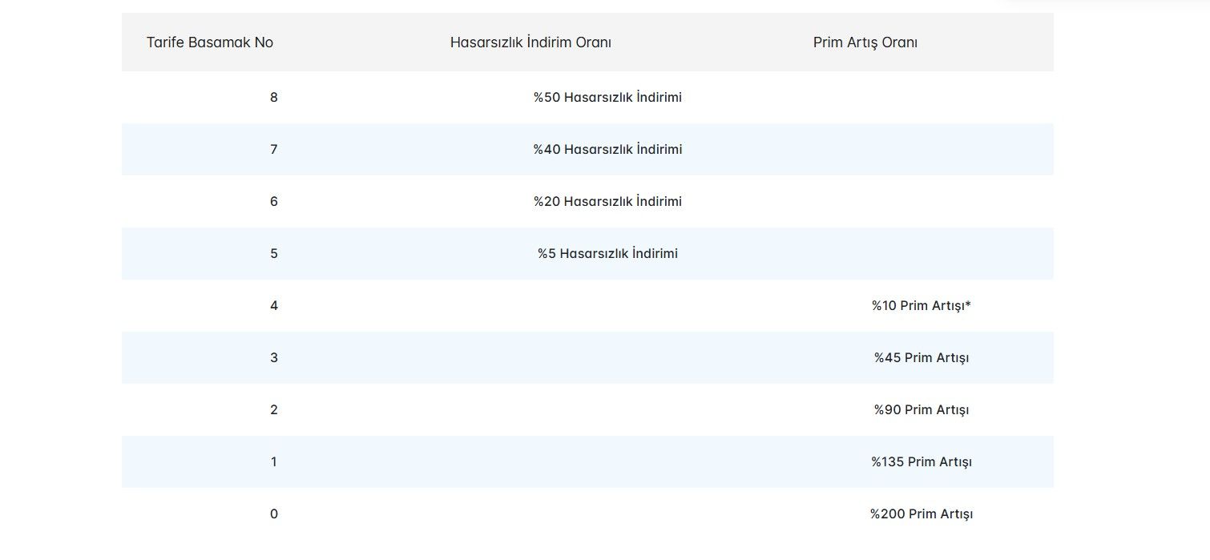Select the %200 Prim Artışı cell

[921, 514]
